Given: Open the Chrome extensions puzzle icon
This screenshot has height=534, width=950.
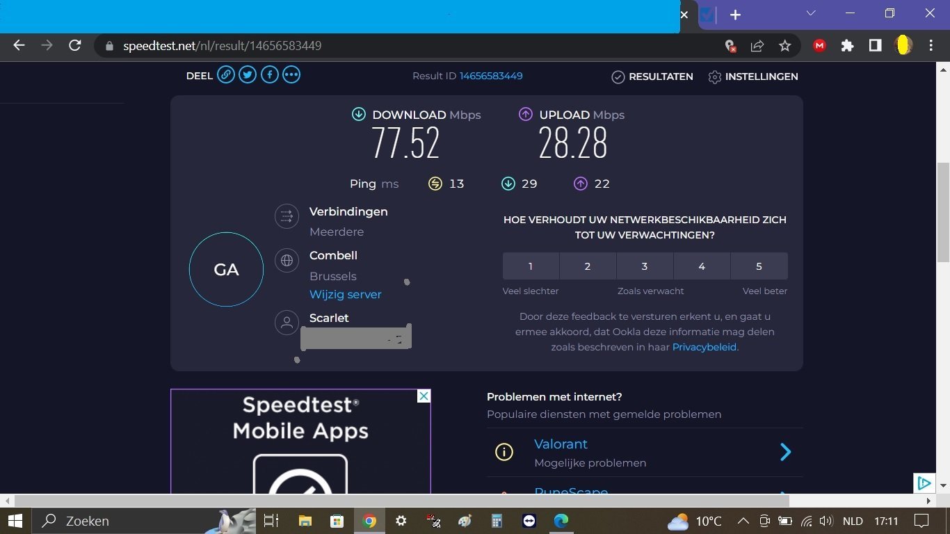Looking at the screenshot, I should click(x=847, y=46).
